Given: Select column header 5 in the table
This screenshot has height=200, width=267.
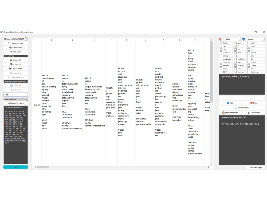Looking at the screenshot, I should point(127,40).
